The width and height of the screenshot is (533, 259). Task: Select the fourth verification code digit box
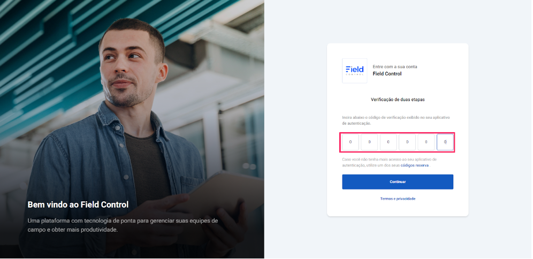(407, 142)
